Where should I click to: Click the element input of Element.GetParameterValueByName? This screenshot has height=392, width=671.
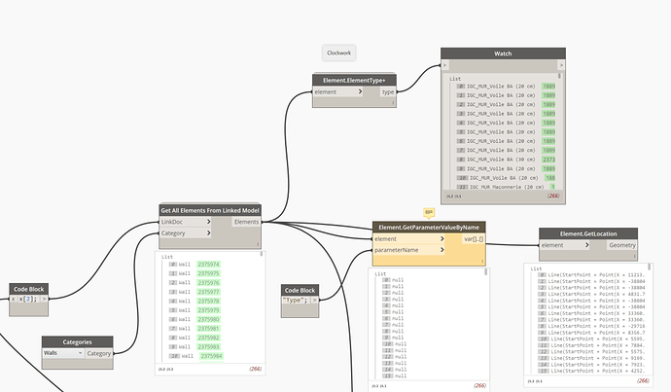point(409,238)
